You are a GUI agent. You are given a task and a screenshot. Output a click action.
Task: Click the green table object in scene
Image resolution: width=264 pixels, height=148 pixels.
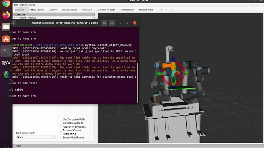point(183,88)
